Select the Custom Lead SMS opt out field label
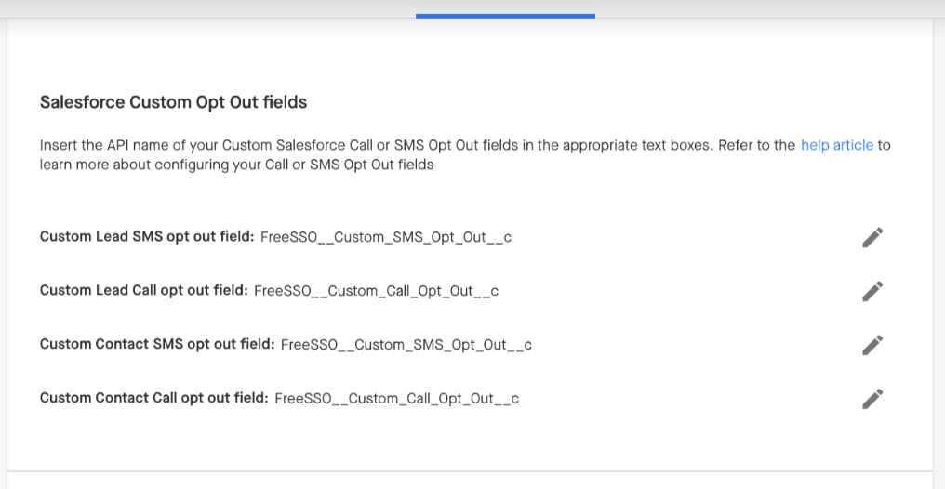 (x=147, y=237)
